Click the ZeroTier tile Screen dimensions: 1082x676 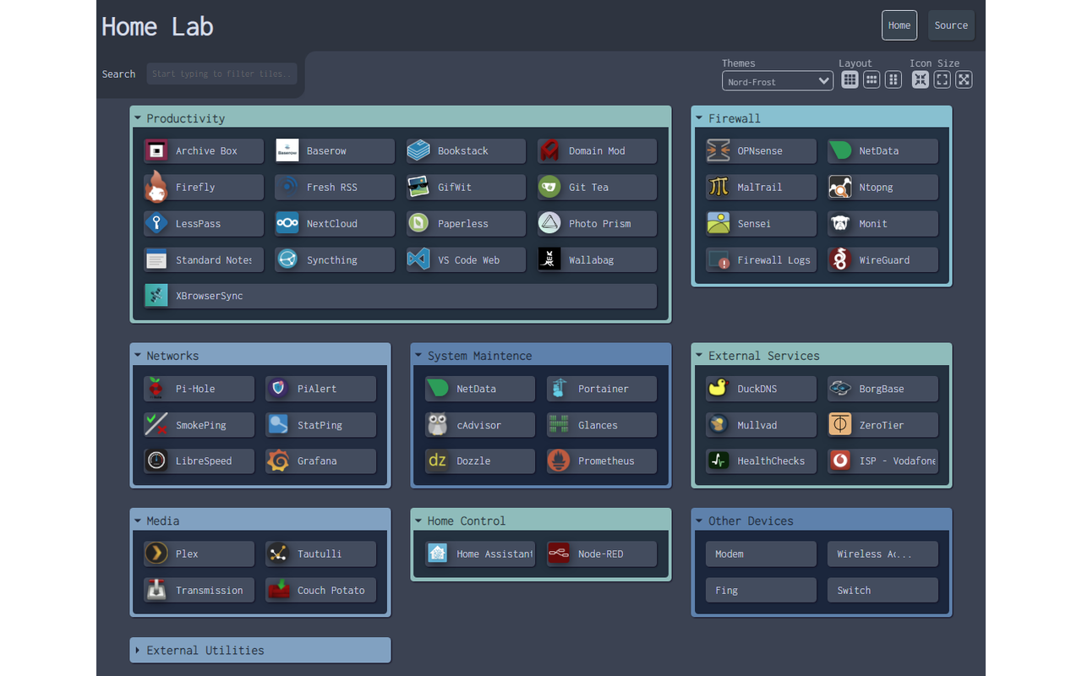point(883,425)
